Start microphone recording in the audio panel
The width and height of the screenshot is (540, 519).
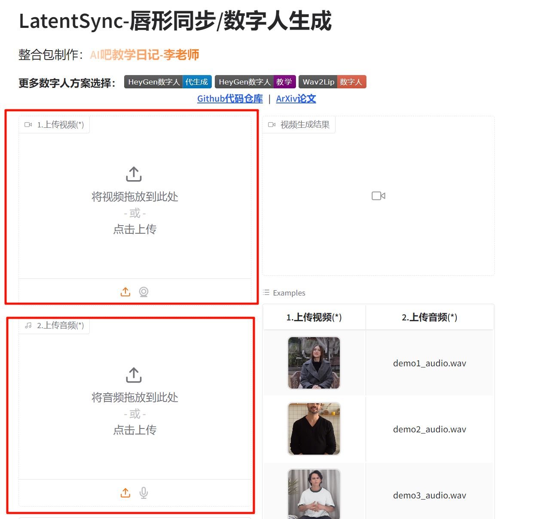tap(144, 492)
